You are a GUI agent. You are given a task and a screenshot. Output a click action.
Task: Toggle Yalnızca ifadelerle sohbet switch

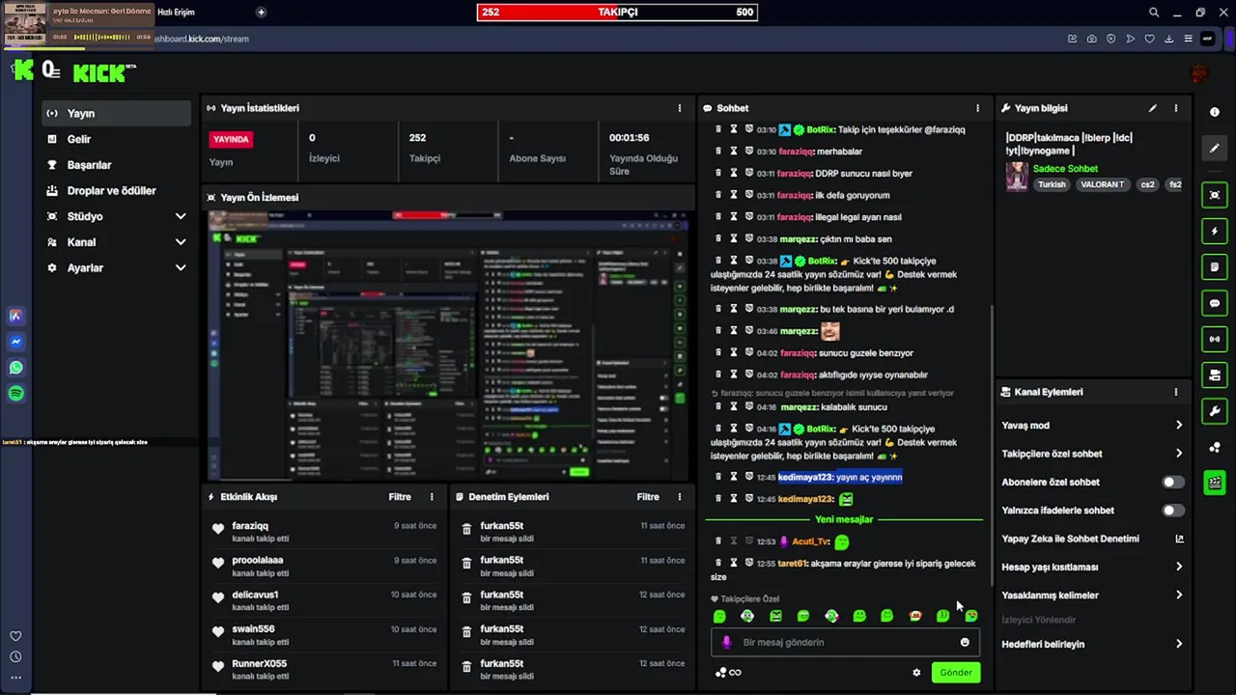(x=1172, y=510)
